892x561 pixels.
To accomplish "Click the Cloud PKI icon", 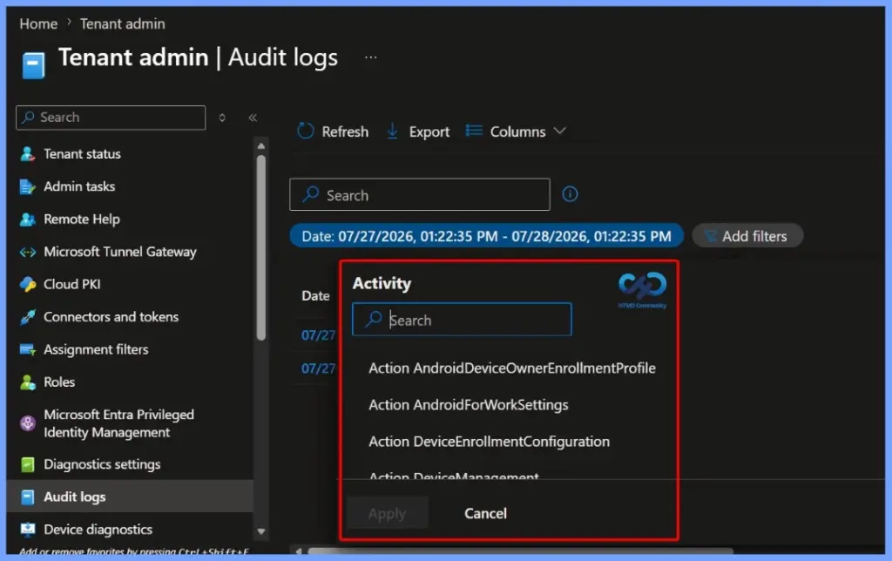I will click(x=27, y=285).
